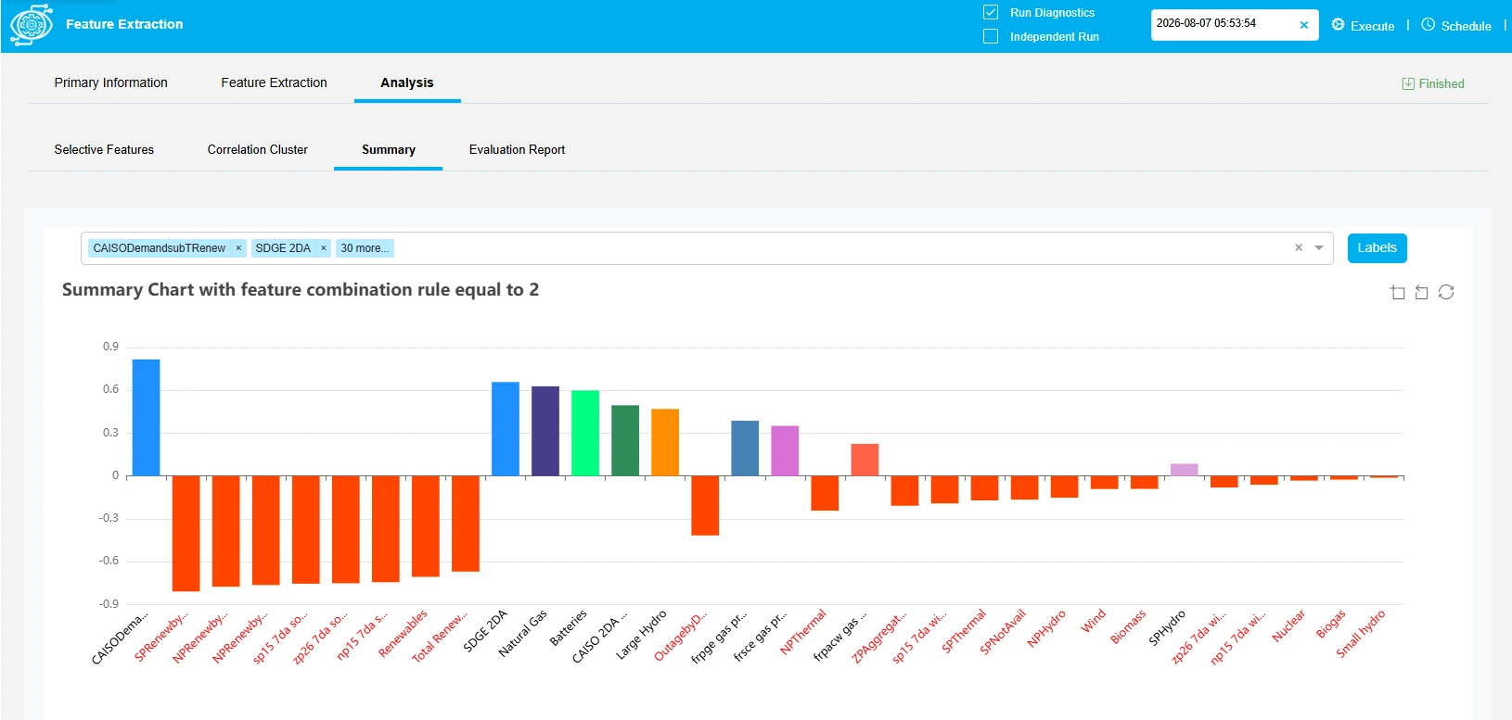Uncheck the Run Diagnostics checkbox
The image size is (1512, 720).
991,12
